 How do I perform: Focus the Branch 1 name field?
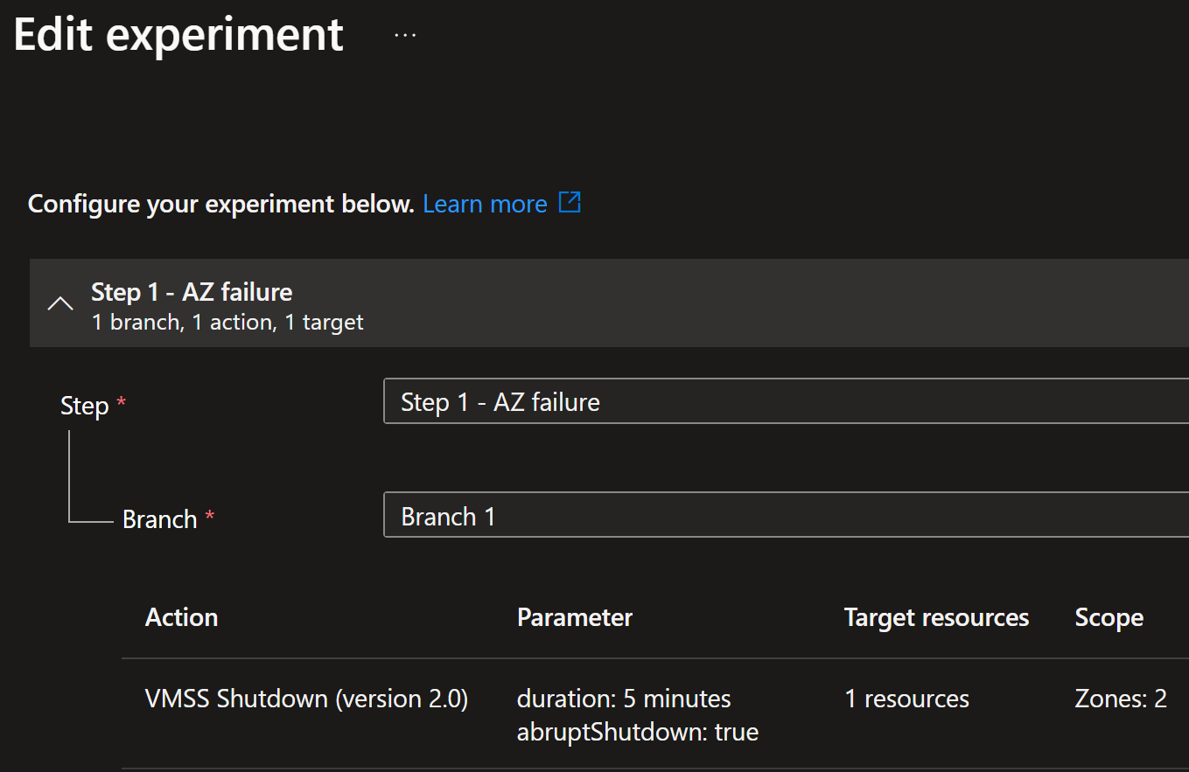(786, 515)
